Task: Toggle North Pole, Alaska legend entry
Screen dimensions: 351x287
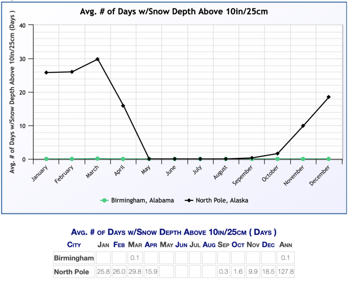Action: [x=216, y=200]
